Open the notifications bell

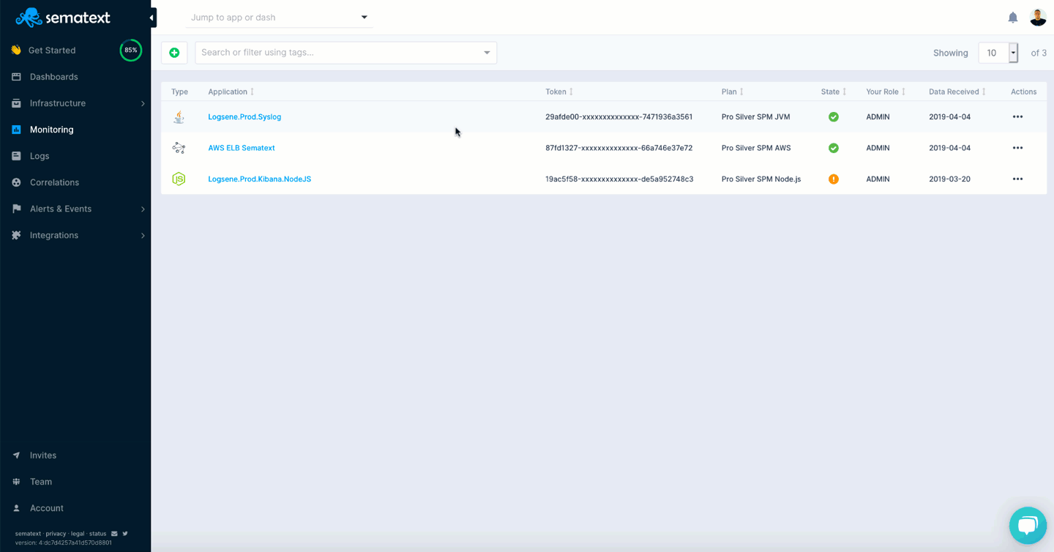tap(1013, 18)
